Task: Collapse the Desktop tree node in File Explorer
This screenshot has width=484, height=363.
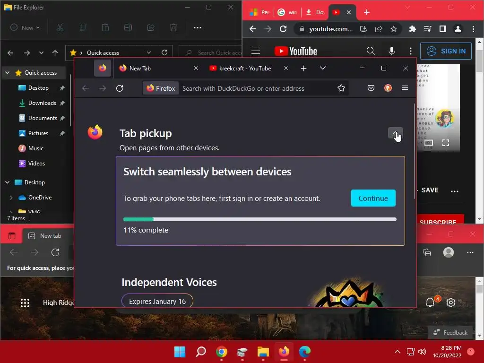Action: click(8, 182)
